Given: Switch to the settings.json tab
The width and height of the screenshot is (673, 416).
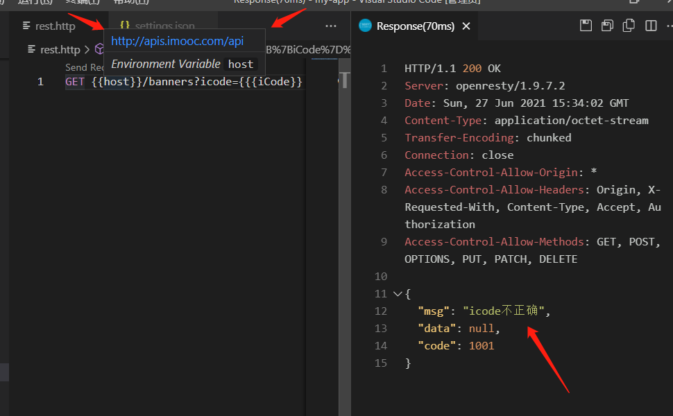Looking at the screenshot, I should (164, 26).
